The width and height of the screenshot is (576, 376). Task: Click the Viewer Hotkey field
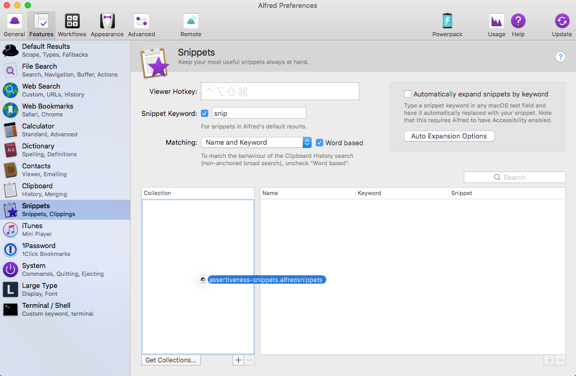(280, 91)
